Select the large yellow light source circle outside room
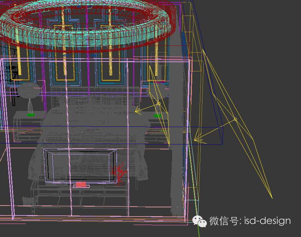Image resolution: width=301 pixels, height=237 pixels. point(235,119)
